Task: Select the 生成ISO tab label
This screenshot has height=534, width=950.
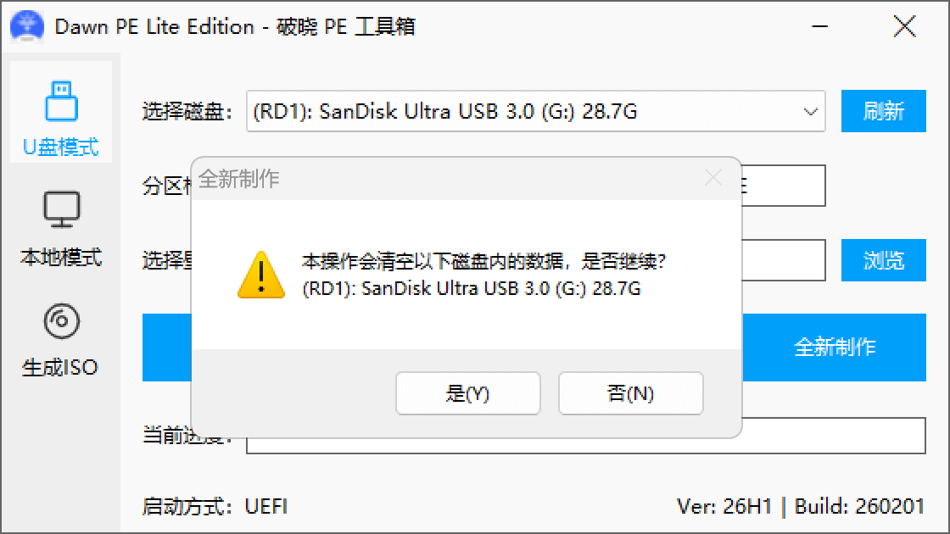Action: click(x=60, y=368)
